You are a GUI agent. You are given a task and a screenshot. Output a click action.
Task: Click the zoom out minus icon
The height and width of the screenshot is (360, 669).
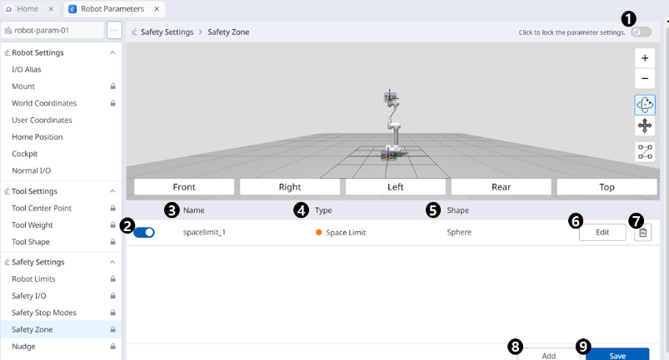click(645, 80)
